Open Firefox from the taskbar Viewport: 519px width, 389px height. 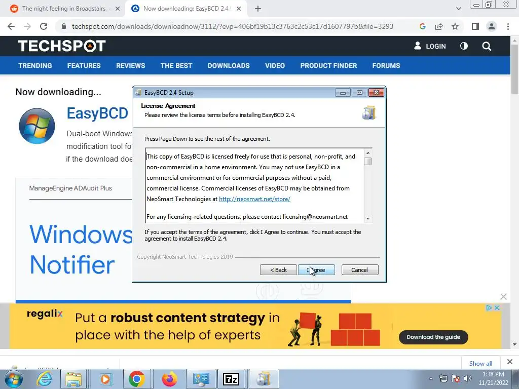[x=169, y=379]
